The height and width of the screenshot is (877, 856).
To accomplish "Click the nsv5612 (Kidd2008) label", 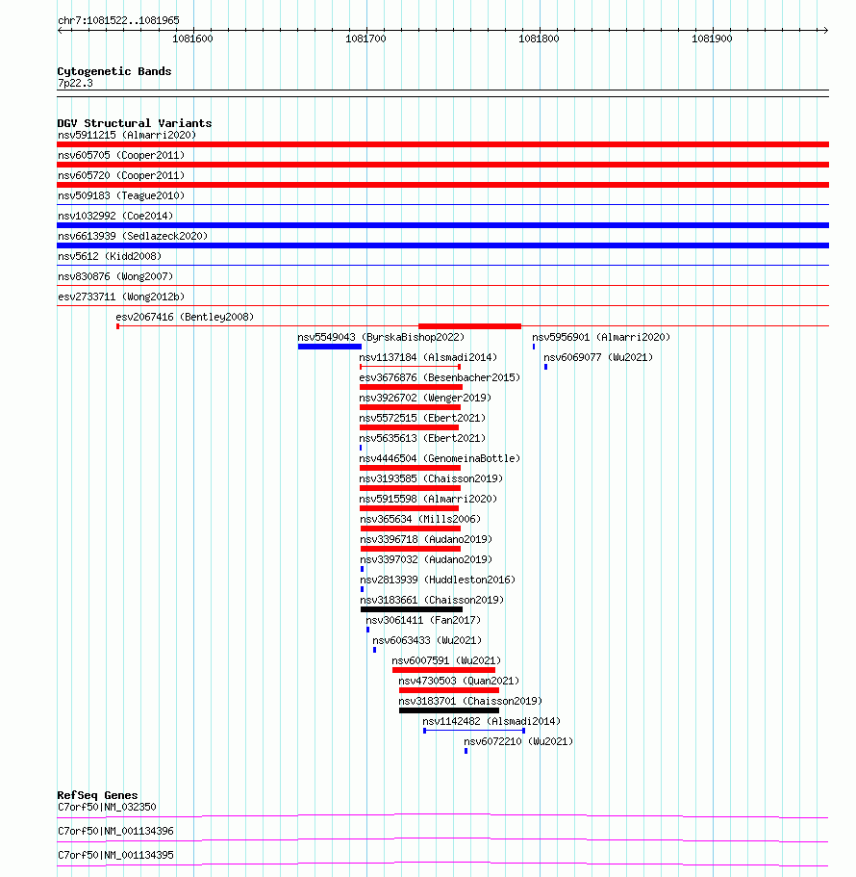I will point(110,256).
